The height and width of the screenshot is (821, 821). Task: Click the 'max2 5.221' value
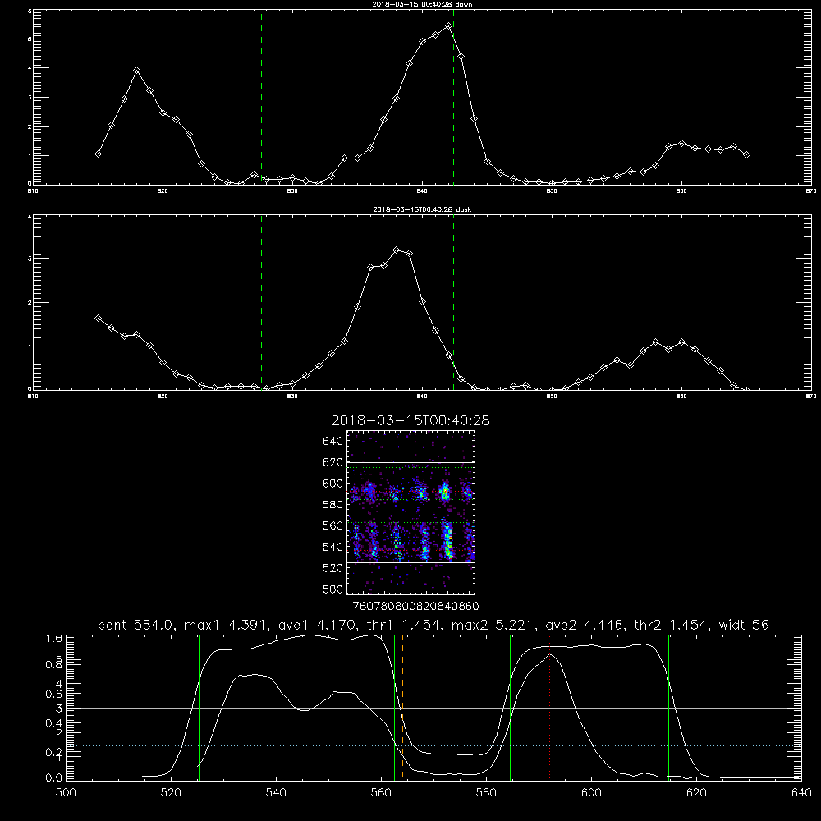(x=493, y=625)
